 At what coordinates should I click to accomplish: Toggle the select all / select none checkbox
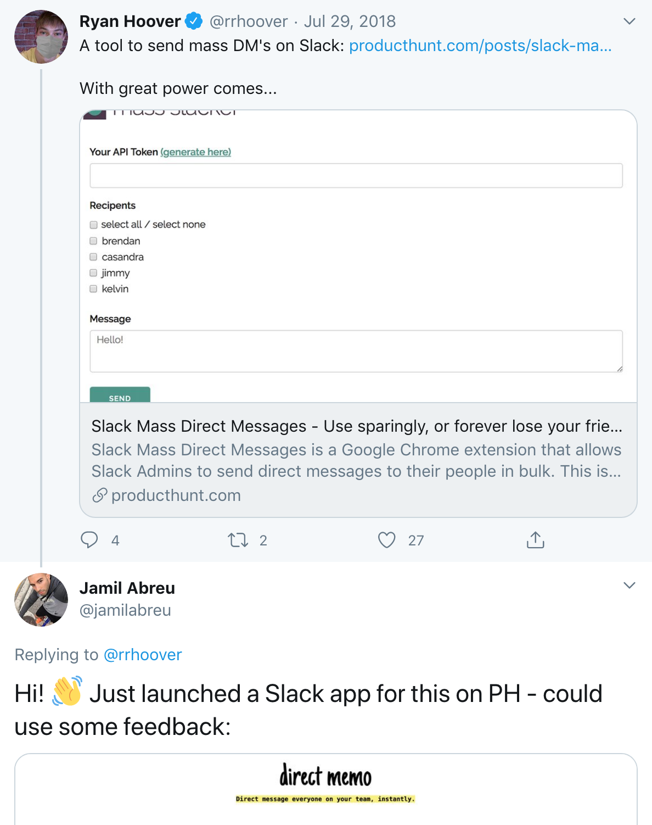[94, 225]
